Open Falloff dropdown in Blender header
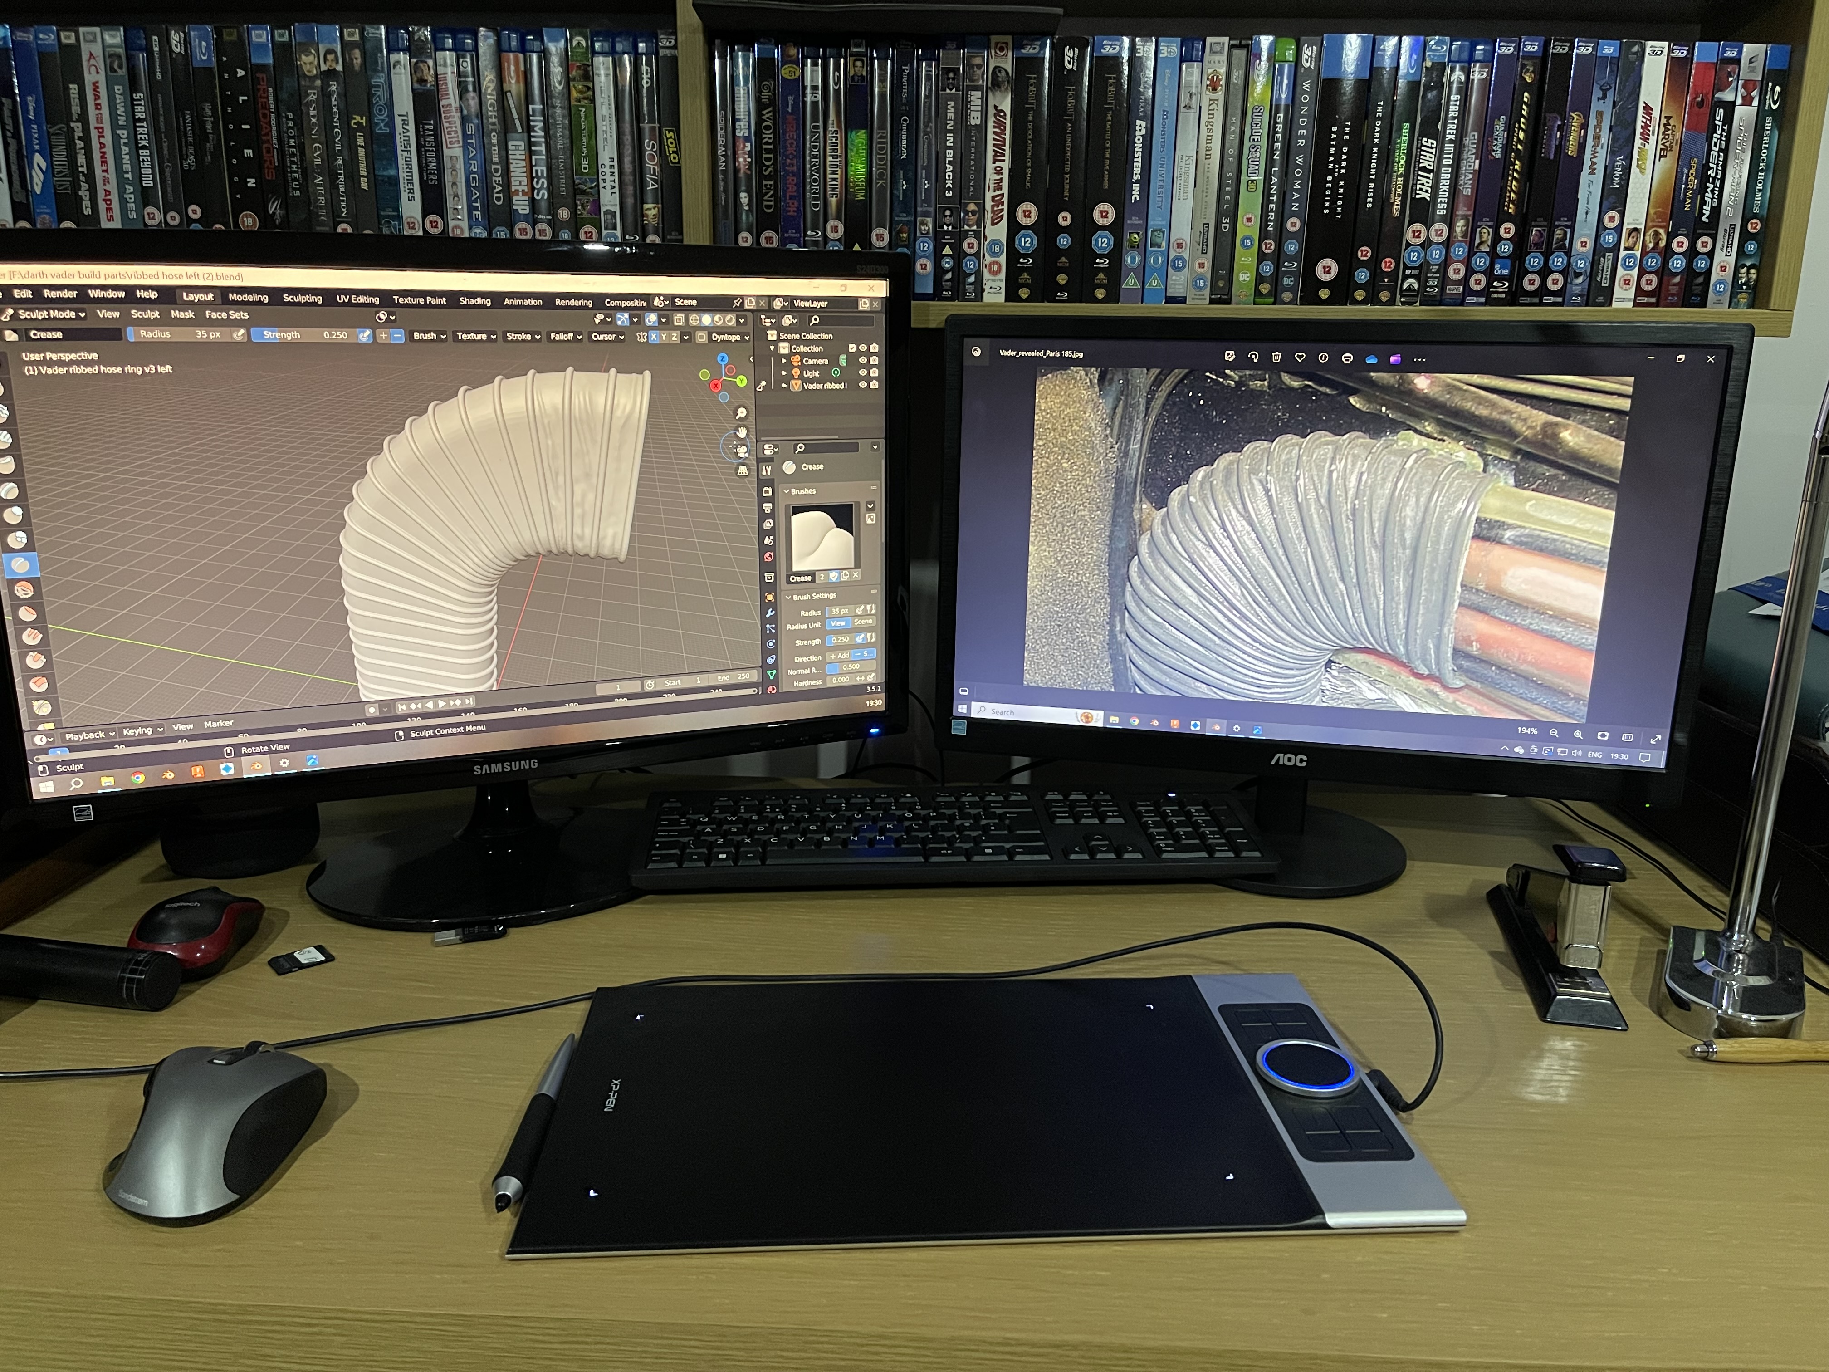 coord(566,337)
